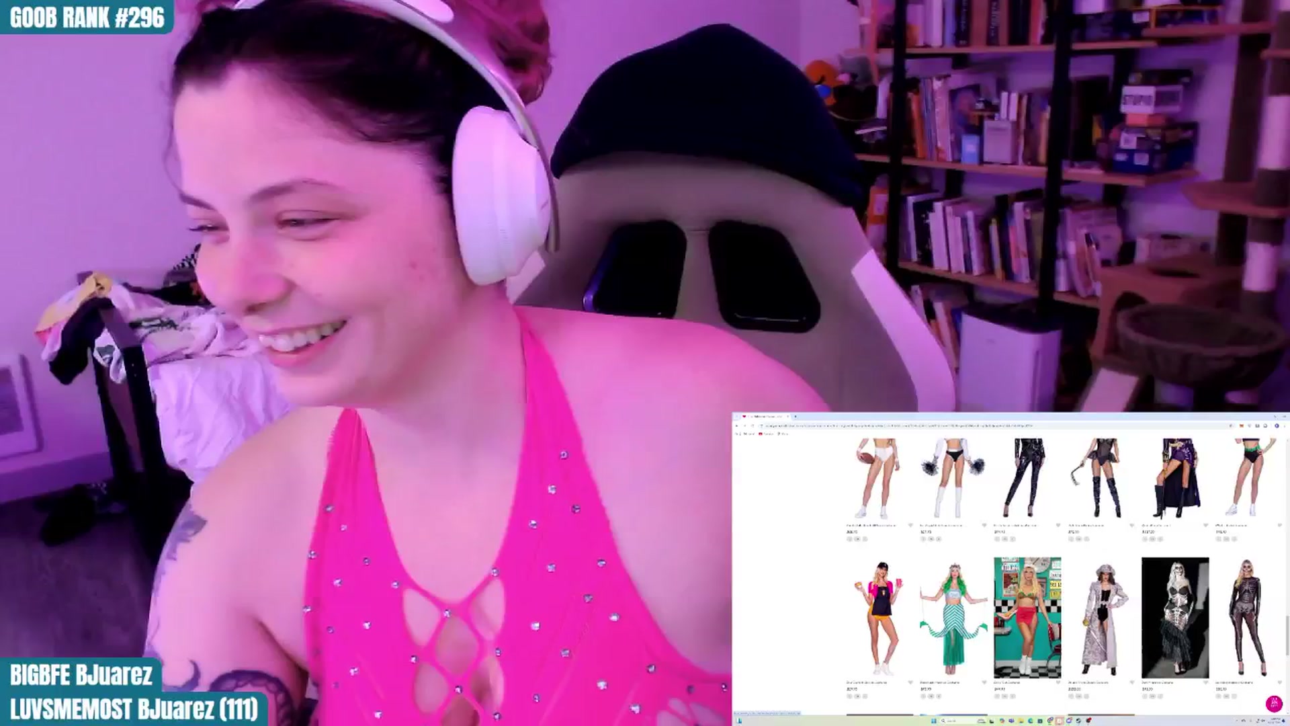The height and width of the screenshot is (726, 1290).
Task: Favorite the silver coat costume heart
Action: click(x=1131, y=682)
